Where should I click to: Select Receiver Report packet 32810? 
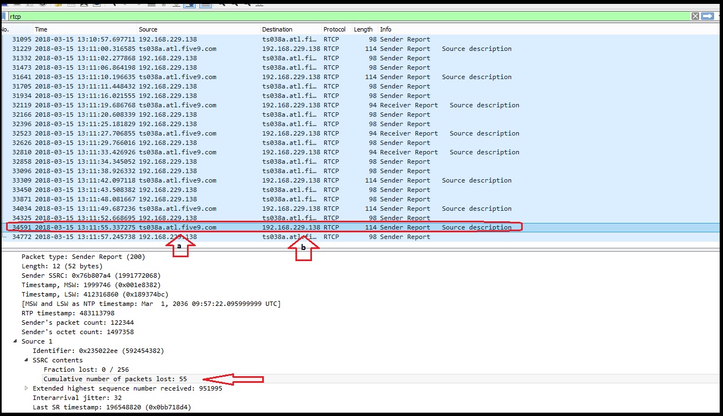click(361, 152)
